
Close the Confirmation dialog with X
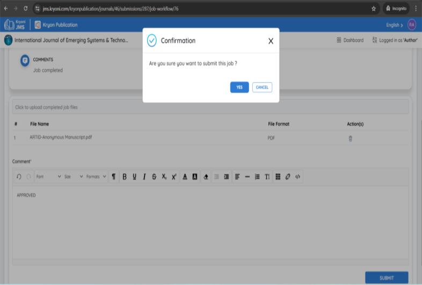(x=271, y=41)
